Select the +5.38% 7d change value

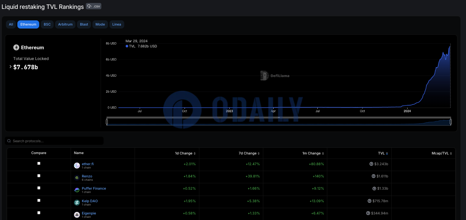[253, 201]
